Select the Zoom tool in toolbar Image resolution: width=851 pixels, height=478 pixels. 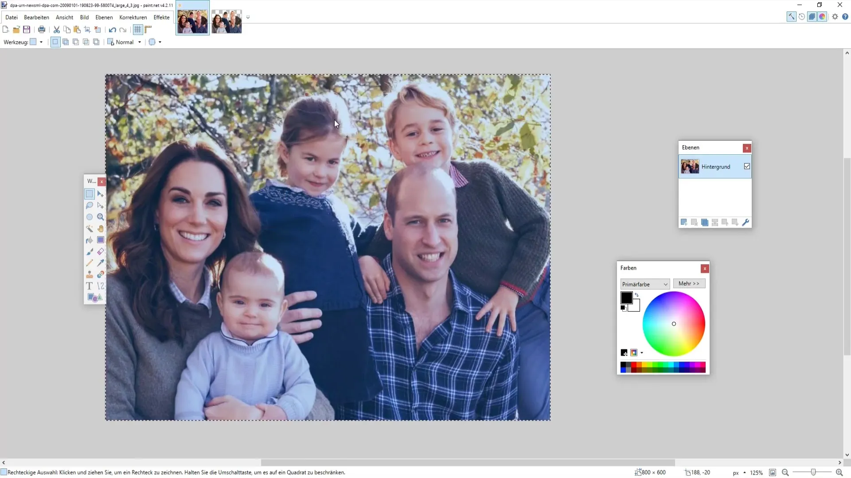100,216
